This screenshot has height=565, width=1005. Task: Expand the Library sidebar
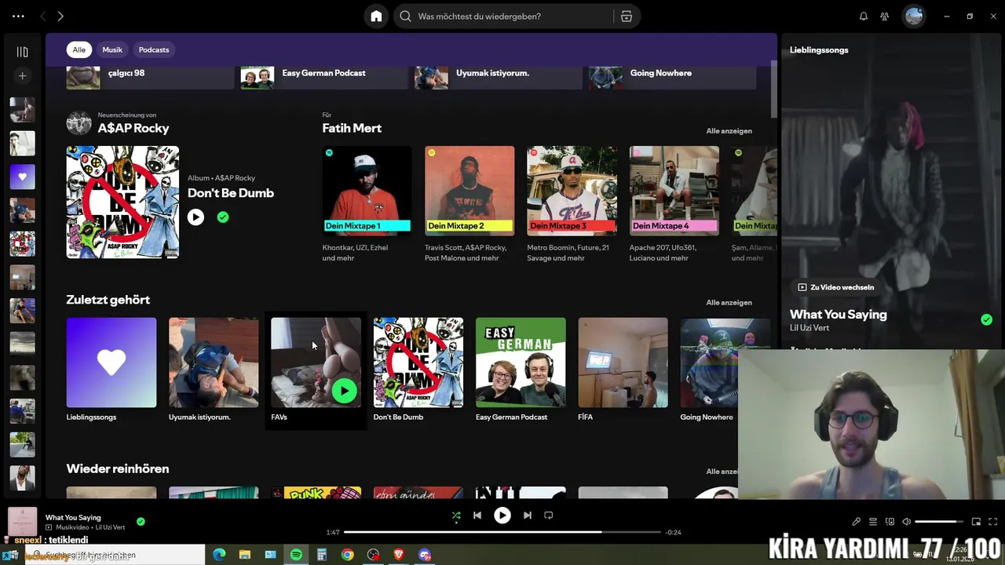22,52
